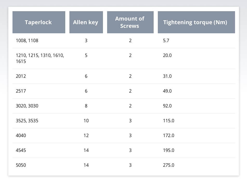Select the 1008, 1108 taperlock cell
The image size is (247, 186).
click(x=27, y=41)
